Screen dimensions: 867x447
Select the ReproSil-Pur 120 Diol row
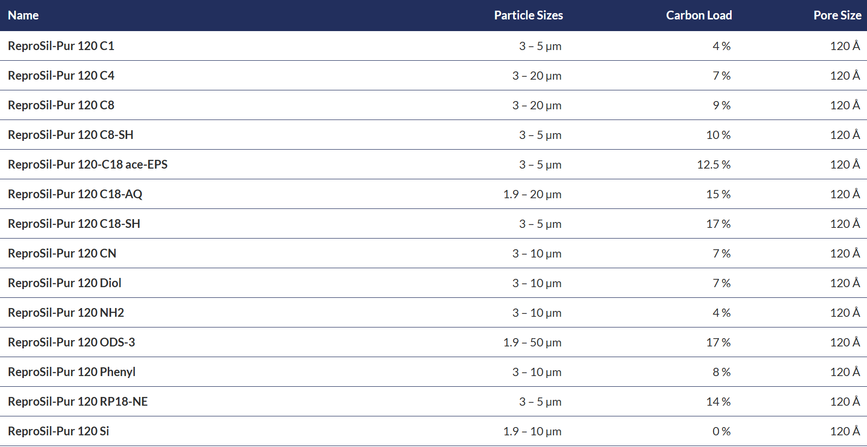pyautogui.click(x=433, y=283)
